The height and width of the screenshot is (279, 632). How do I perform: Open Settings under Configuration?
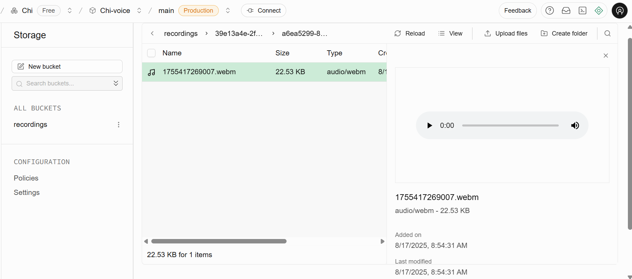point(27,192)
